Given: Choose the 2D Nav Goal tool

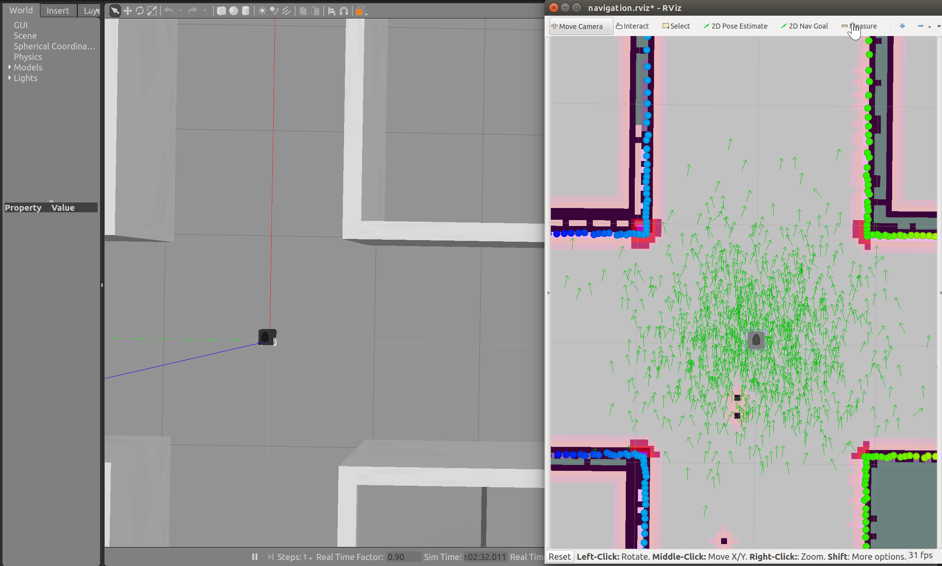Looking at the screenshot, I should 804,26.
